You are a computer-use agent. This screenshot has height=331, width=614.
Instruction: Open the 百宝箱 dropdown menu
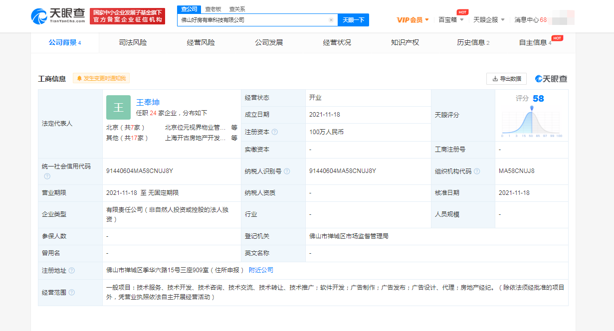pyautogui.click(x=451, y=20)
